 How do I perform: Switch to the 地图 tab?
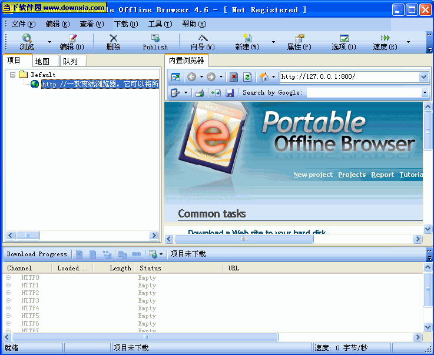point(46,61)
